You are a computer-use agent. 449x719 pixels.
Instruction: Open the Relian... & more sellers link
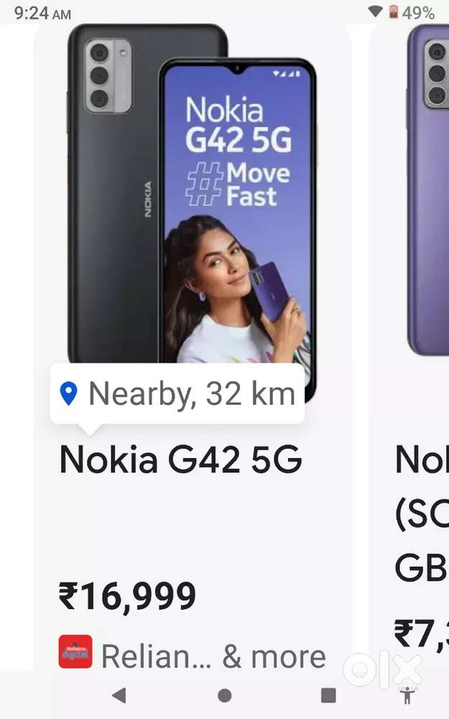[x=213, y=656]
